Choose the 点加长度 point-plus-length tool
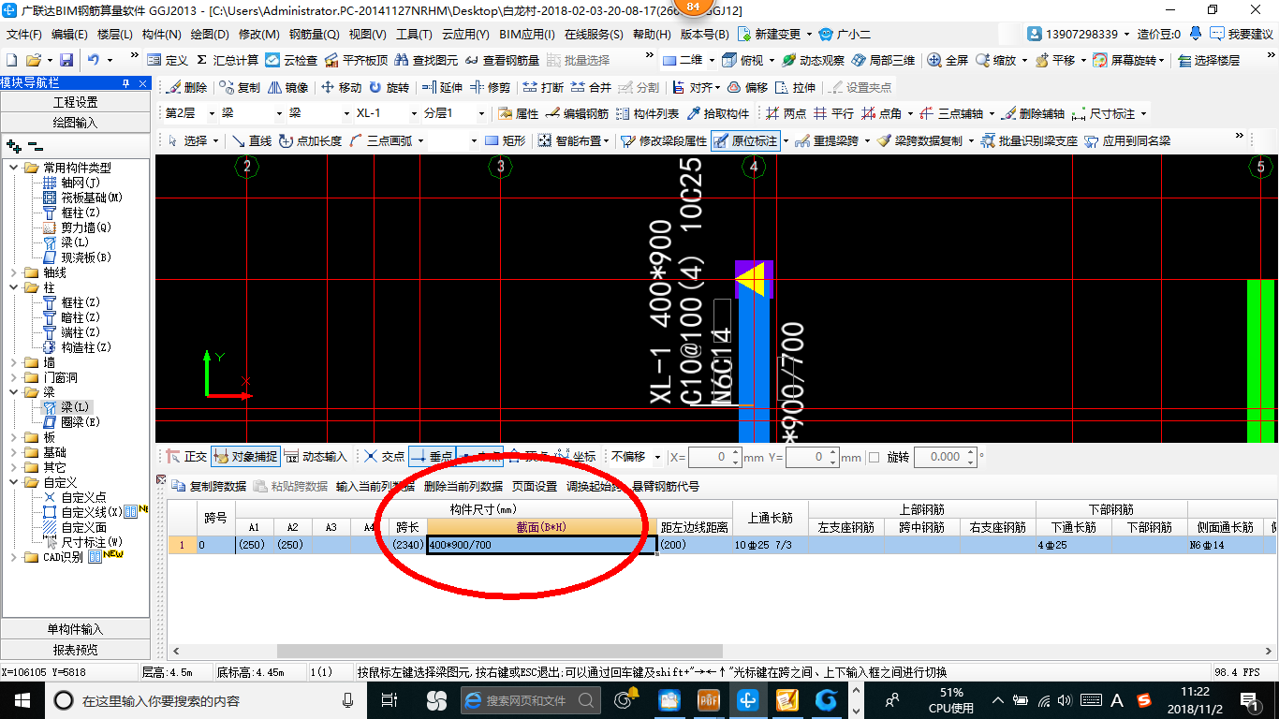The height and width of the screenshot is (719, 1279). click(310, 141)
